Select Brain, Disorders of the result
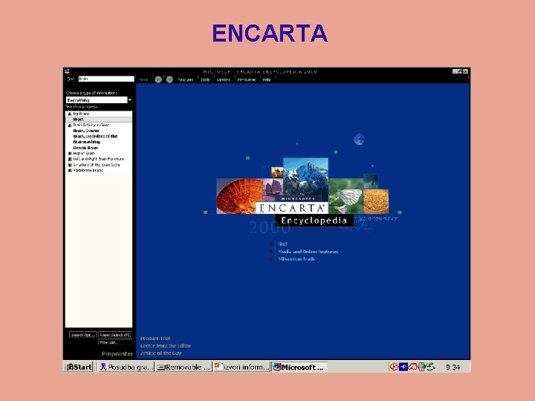This screenshot has height=401, width=535. point(99,137)
